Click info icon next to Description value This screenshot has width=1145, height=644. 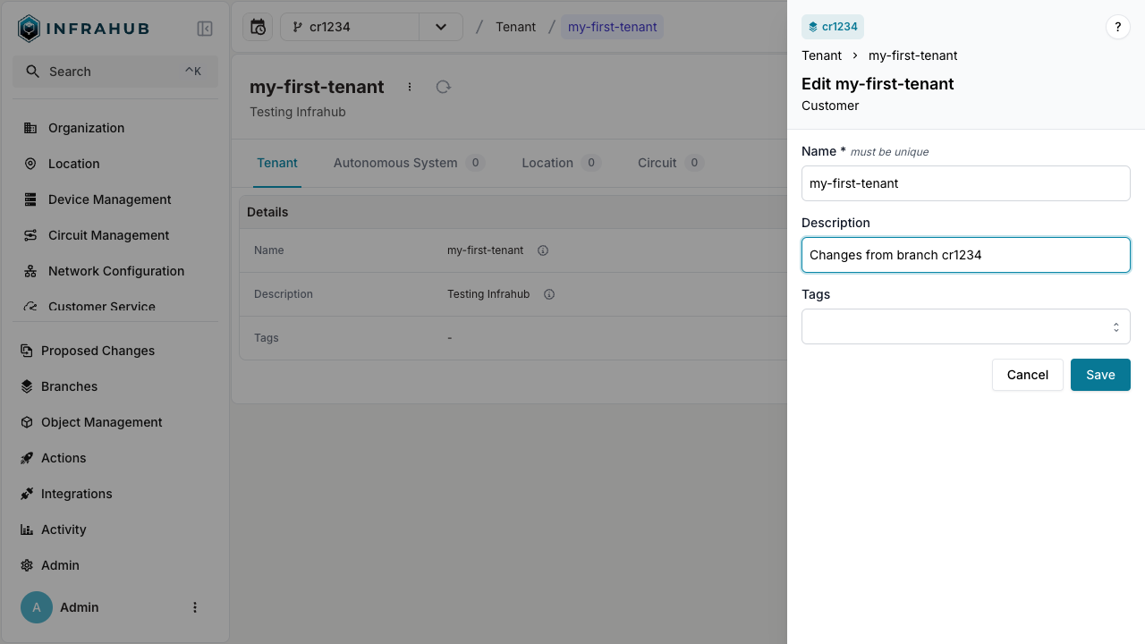coord(549,294)
